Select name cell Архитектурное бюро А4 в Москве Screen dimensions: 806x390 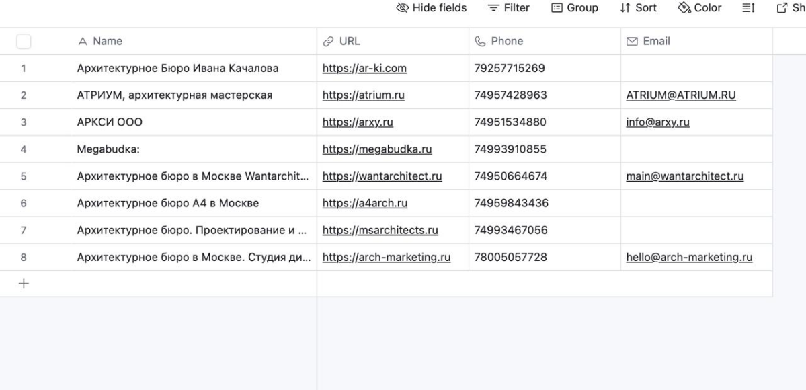(x=195, y=203)
